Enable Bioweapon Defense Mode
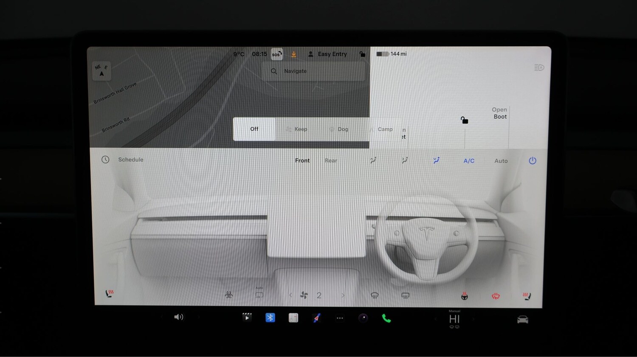 pos(228,295)
